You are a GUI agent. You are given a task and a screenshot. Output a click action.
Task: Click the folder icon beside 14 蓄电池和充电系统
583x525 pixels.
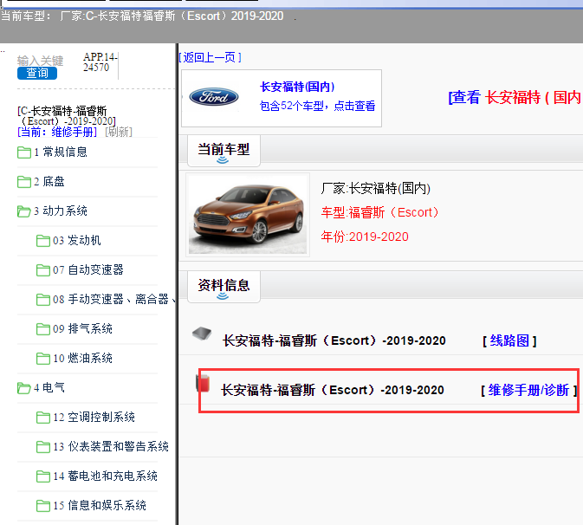click(x=43, y=476)
